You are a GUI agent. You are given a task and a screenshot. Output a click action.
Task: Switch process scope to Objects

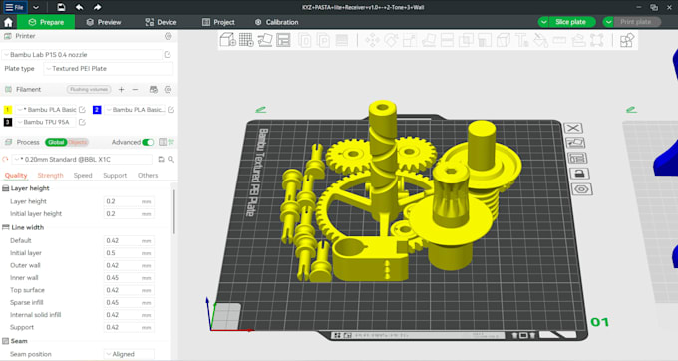(78, 142)
